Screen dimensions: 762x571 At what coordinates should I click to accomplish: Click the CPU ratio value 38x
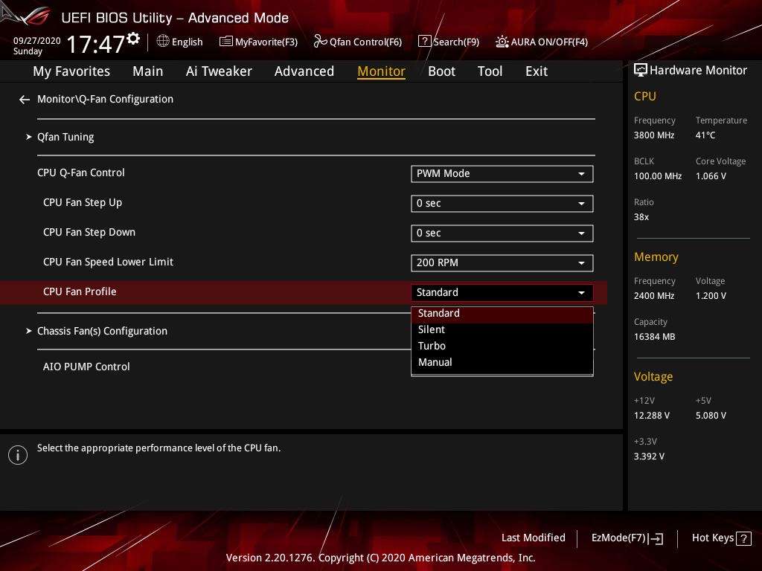pos(641,217)
